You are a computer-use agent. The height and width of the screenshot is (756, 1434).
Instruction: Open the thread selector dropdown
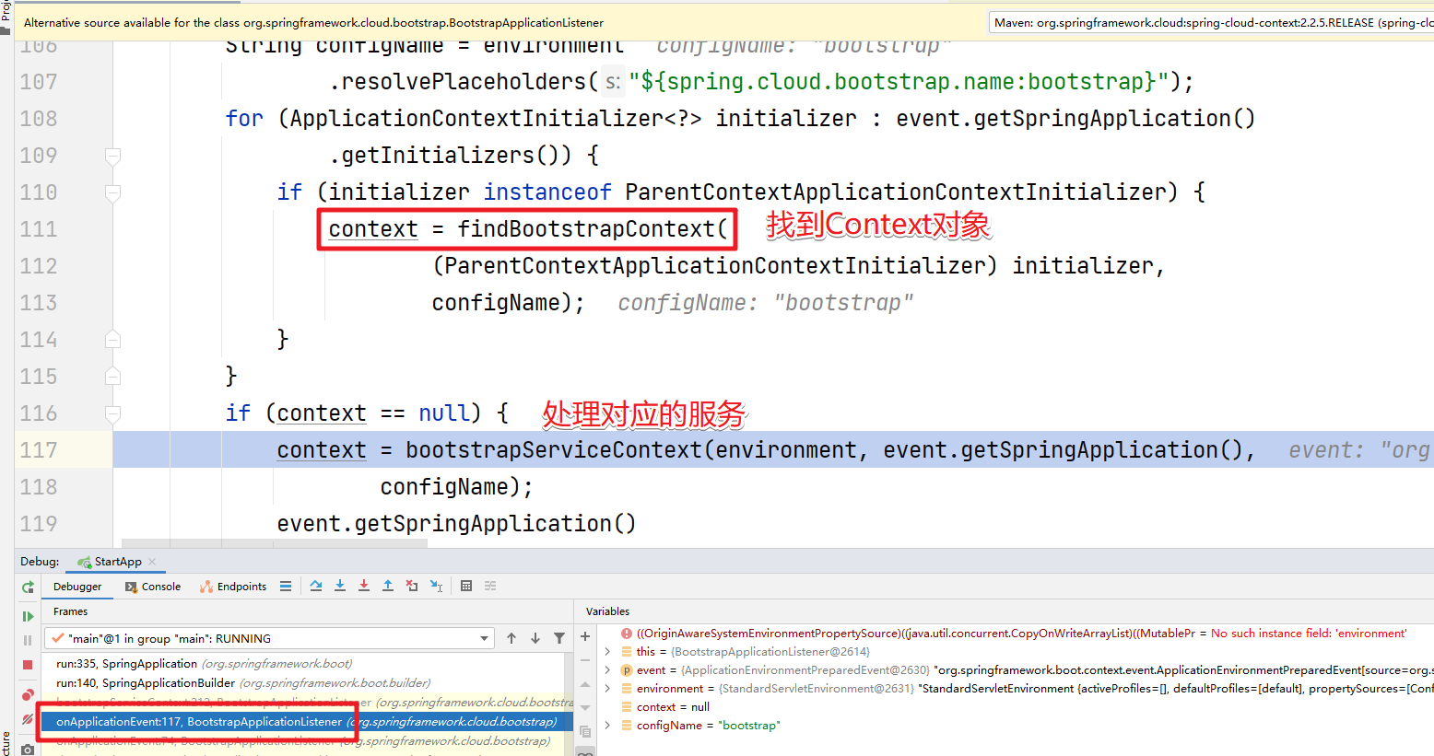485,638
